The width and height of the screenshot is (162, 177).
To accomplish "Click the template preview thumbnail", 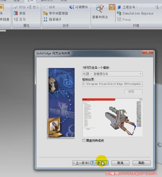I will click(x=112, y=117).
